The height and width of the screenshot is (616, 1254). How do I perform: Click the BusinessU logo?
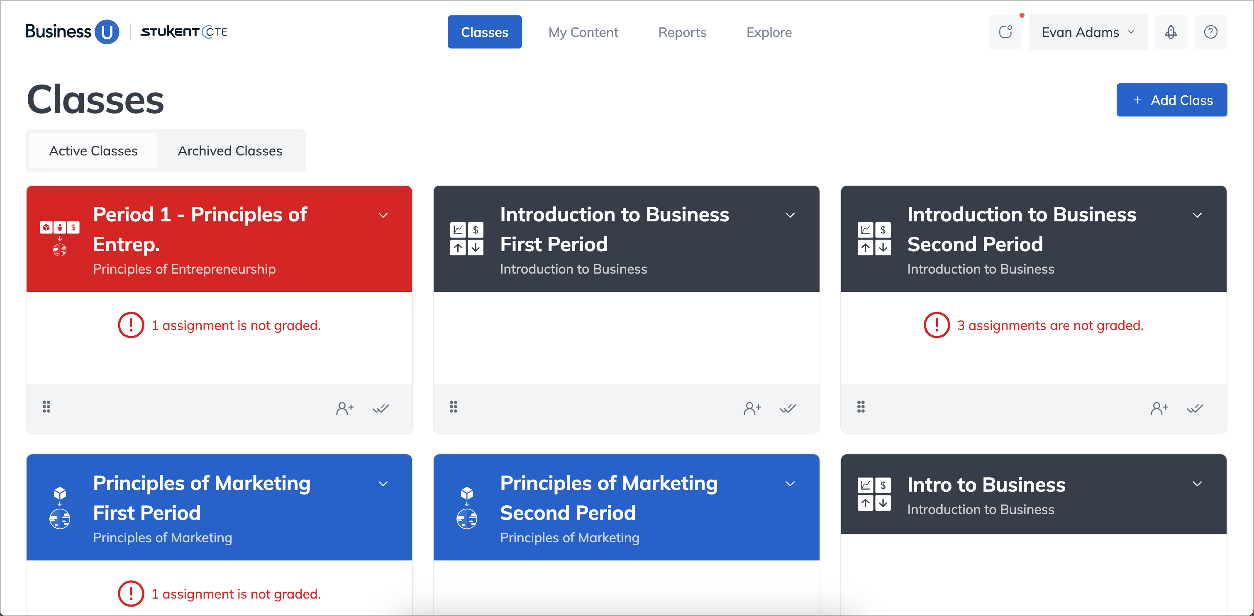click(x=72, y=32)
